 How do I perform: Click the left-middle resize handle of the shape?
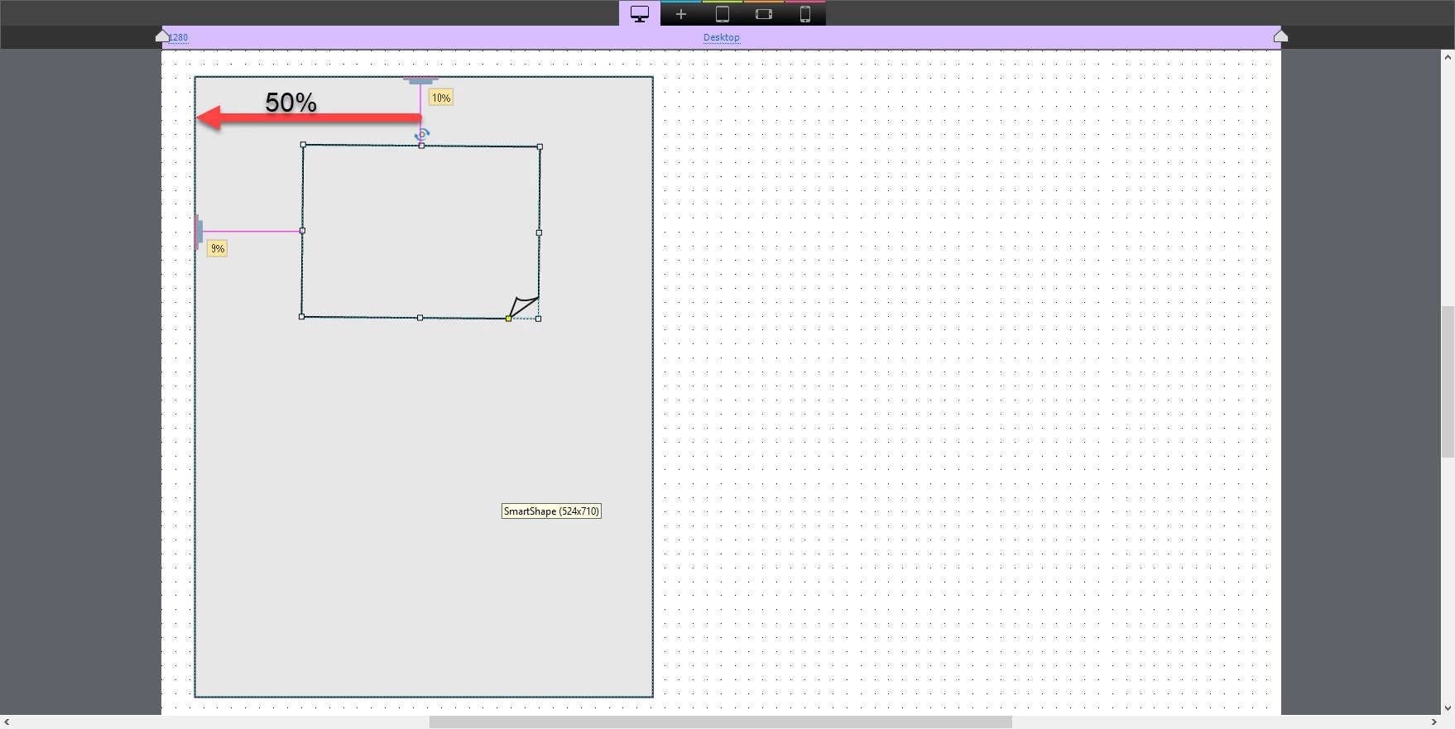pyautogui.click(x=302, y=231)
